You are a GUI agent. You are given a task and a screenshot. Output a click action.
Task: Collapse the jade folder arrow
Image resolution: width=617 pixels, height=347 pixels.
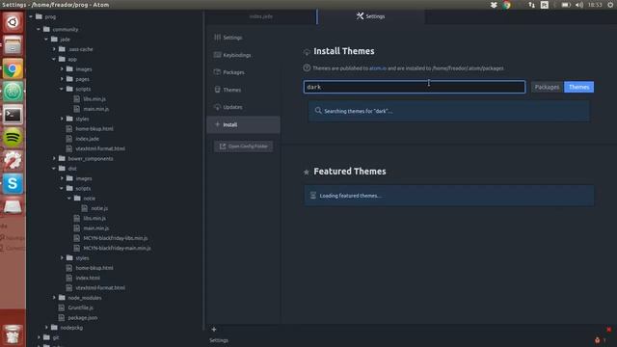coord(46,40)
